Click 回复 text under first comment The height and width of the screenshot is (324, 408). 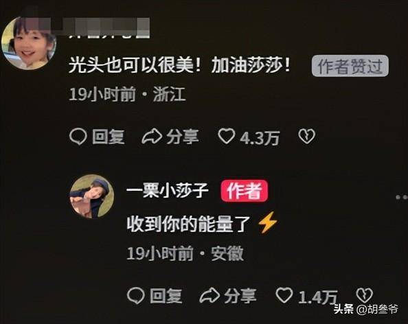click(109, 137)
